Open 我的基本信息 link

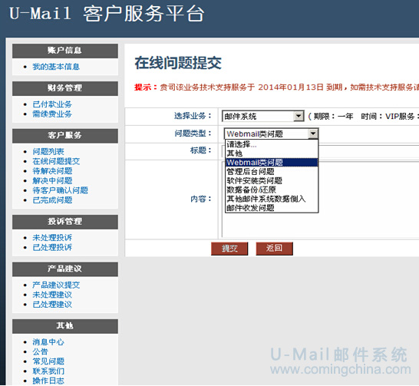tap(56, 67)
